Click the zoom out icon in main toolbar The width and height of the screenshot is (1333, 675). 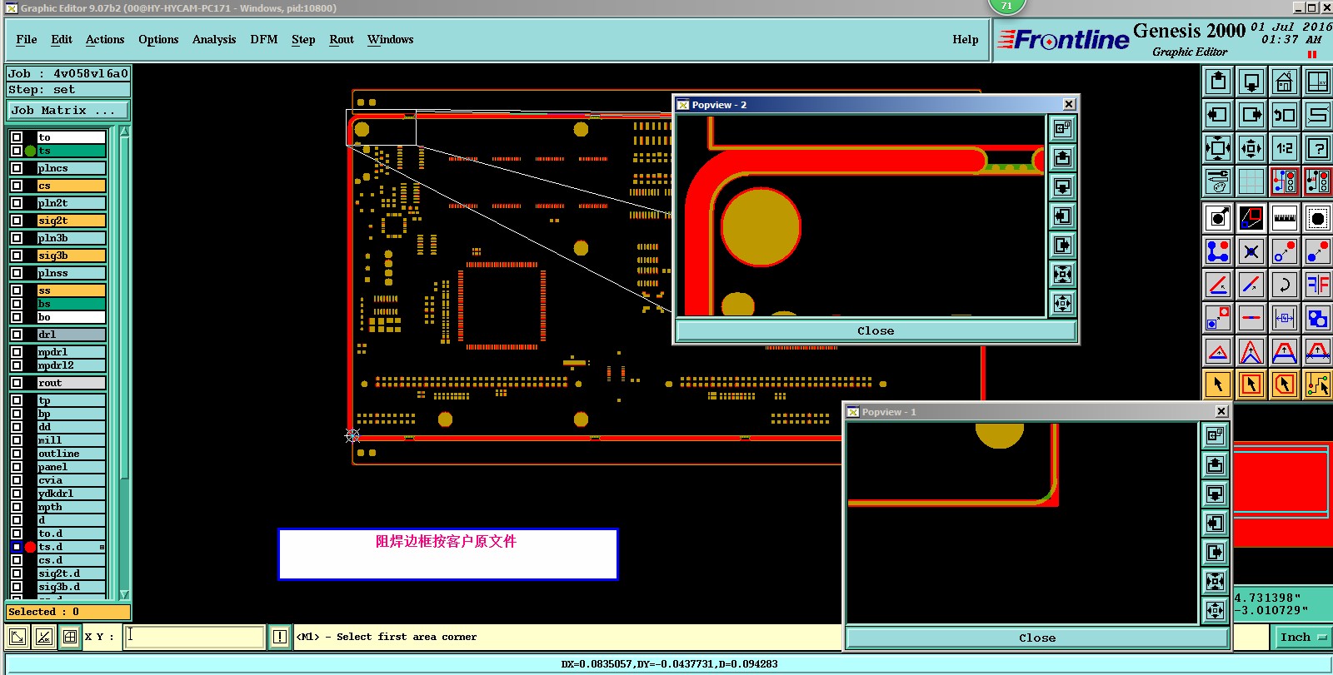click(x=1251, y=149)
